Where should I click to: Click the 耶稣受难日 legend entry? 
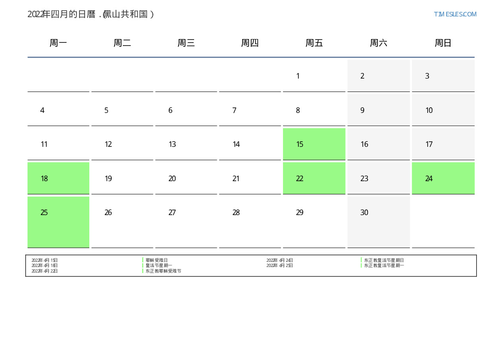click(x=157, y=260)
